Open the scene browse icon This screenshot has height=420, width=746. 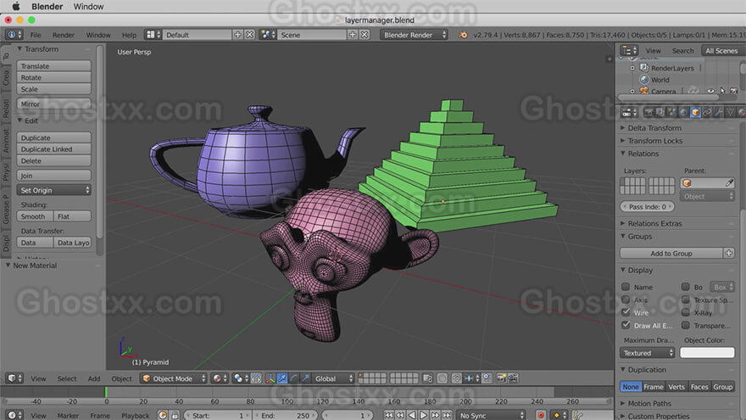tap(268, 35)
